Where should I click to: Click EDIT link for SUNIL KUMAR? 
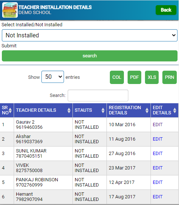[x=158, y=153]
